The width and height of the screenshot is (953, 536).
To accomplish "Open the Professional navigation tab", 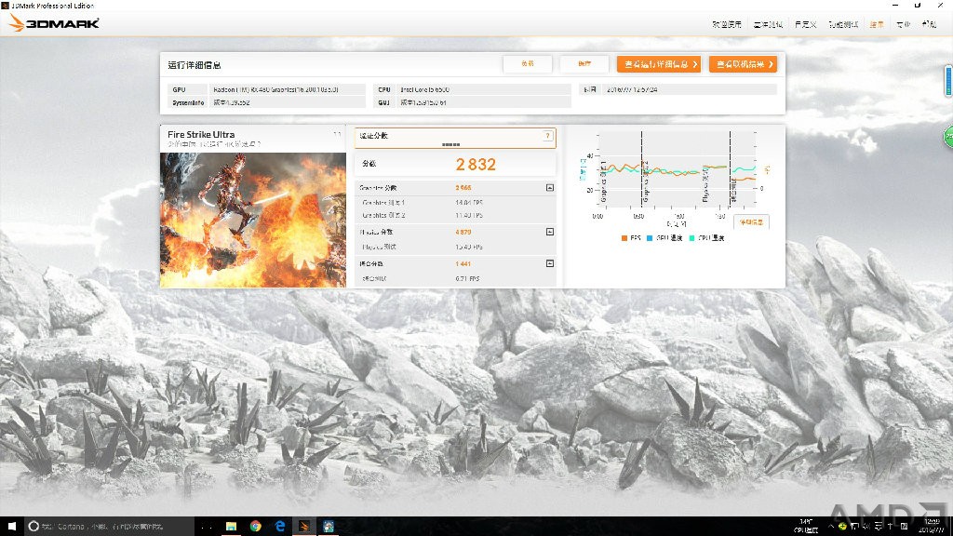I will [x=903, y=24].
